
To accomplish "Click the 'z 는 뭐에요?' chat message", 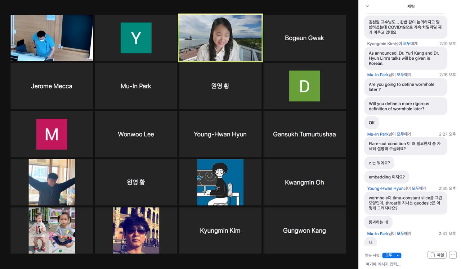I will tap(379, 163).
